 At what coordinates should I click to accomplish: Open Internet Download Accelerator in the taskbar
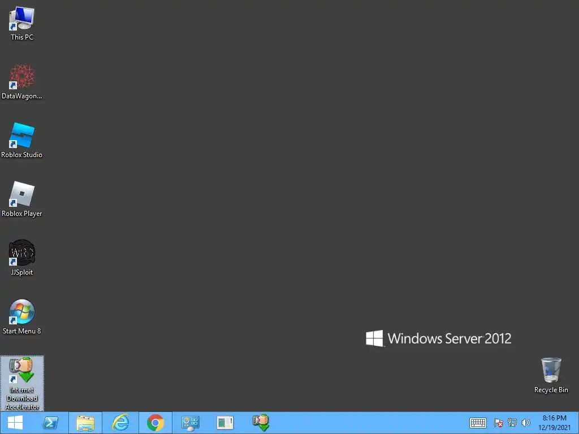pos(261,423)
